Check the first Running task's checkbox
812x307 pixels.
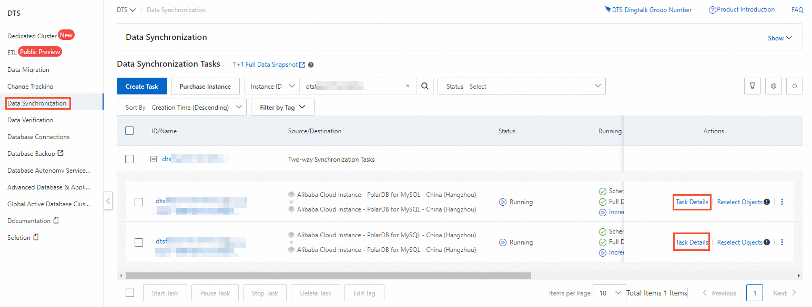139,202
